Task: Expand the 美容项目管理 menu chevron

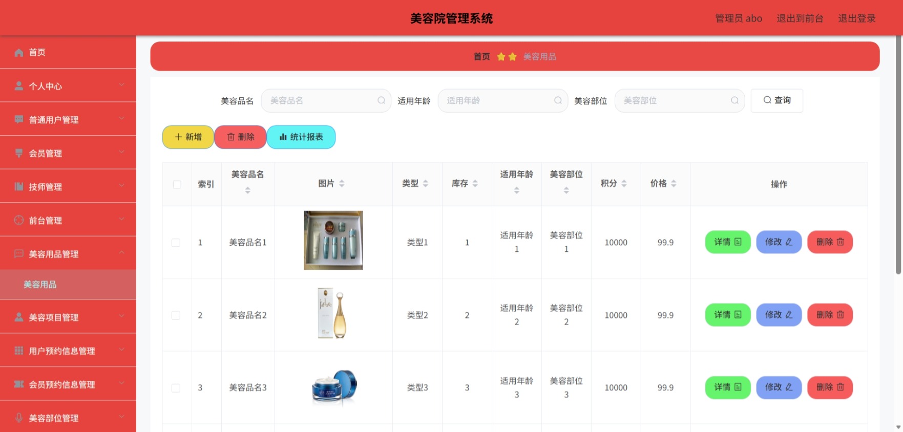Action: [x=121, y=316]
